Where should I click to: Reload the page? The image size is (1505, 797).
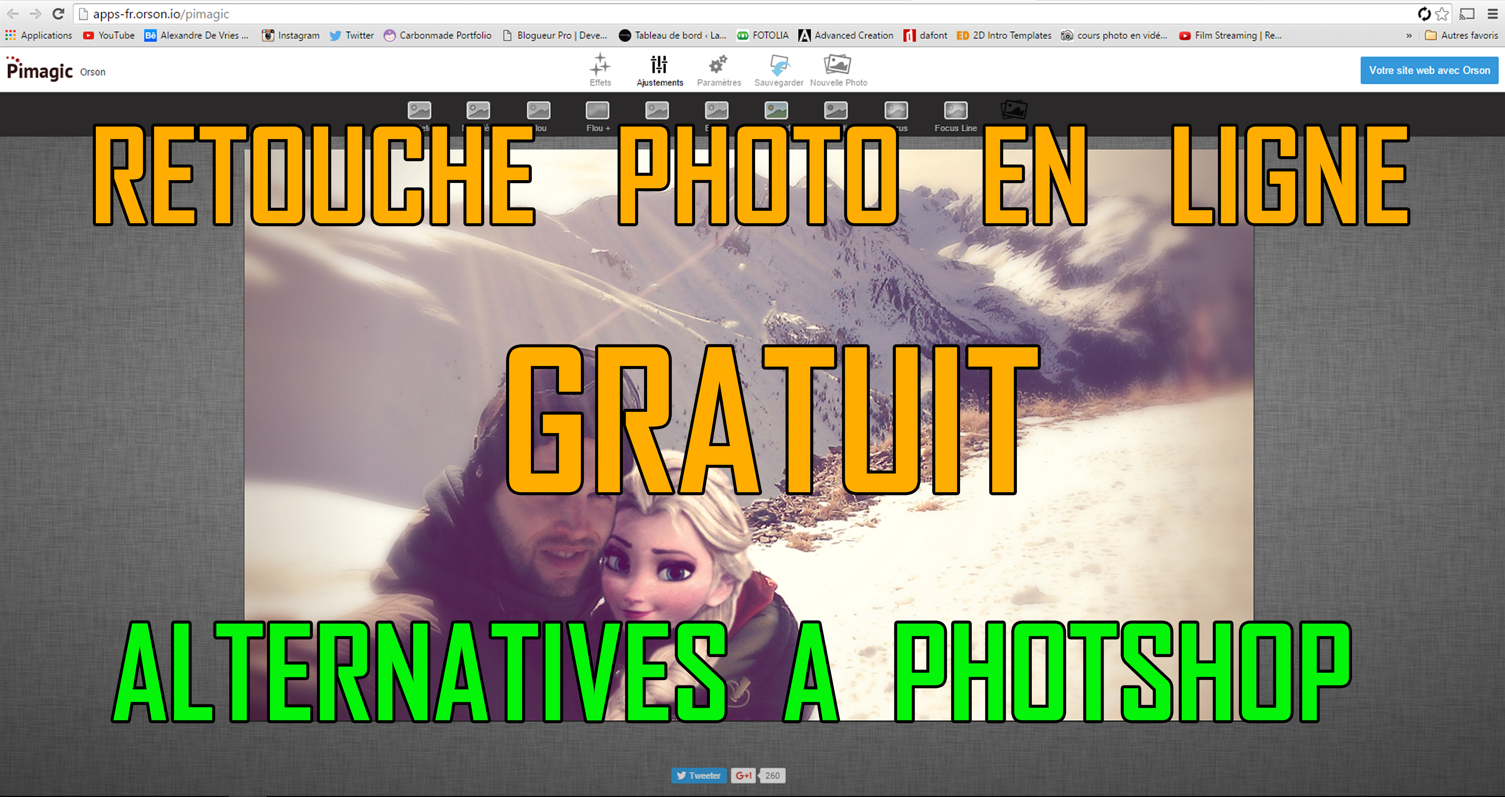pos(58,13)
